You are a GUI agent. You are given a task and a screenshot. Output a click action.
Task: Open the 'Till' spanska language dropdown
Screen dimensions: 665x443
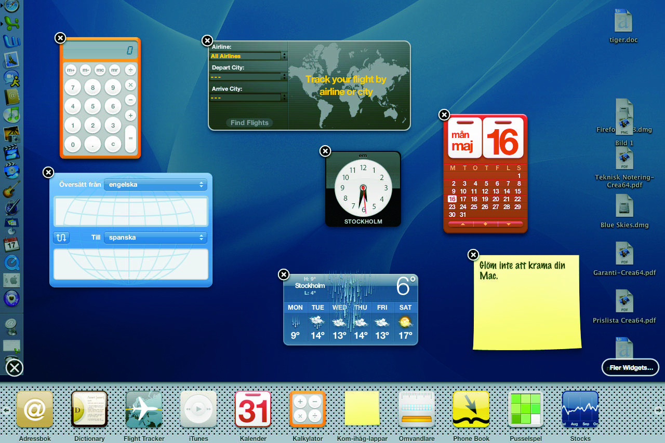155,238
